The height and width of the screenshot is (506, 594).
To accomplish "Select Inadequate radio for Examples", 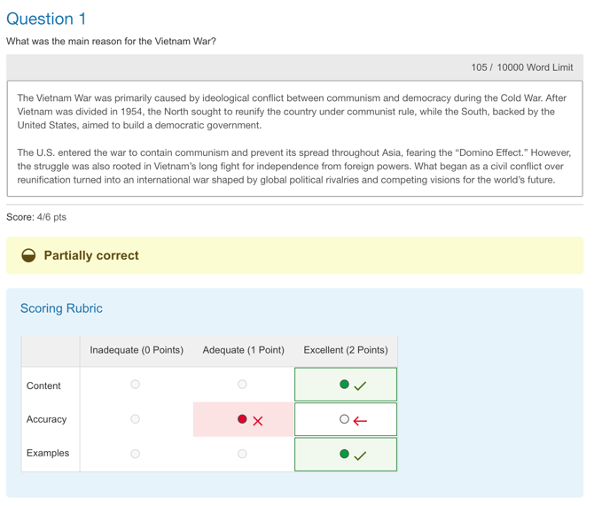I will point(135,454).
